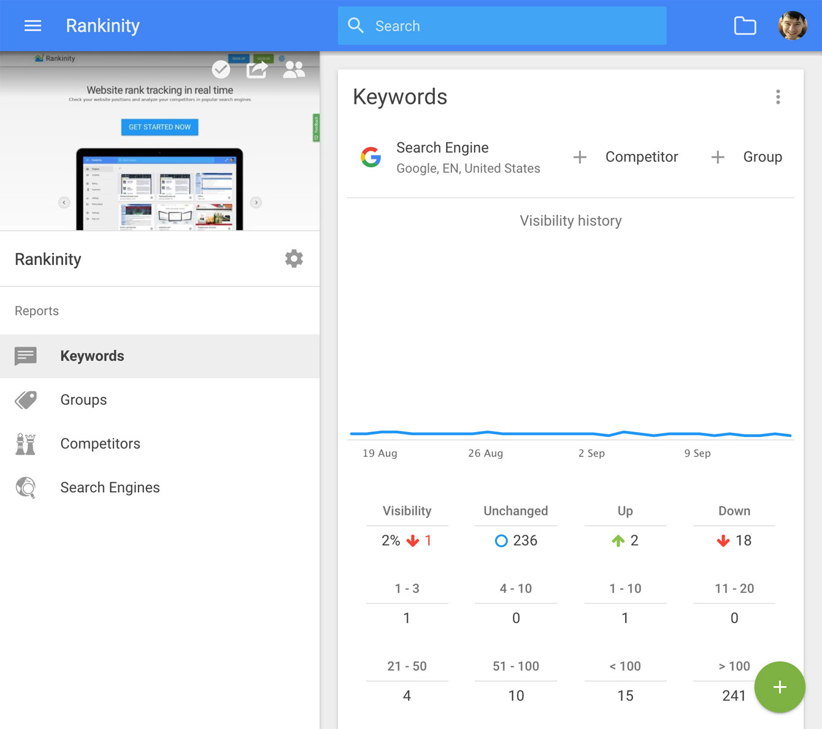Click the Group add button label
Viewport: 822px width, 729px height.
click(762, 157)
